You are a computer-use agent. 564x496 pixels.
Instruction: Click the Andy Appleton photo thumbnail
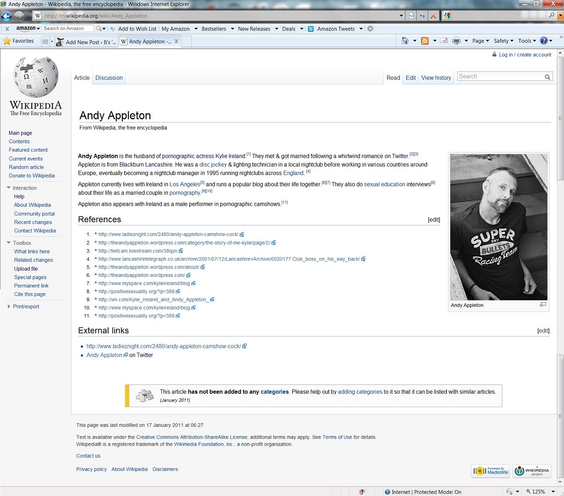pos(498,227)
